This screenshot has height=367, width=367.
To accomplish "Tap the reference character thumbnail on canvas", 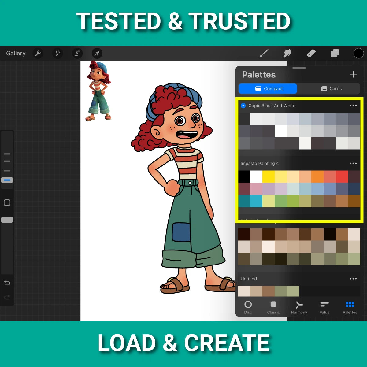I will (98, 91).
